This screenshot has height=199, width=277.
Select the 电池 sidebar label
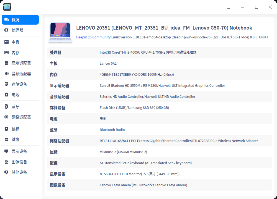(16, 95)
